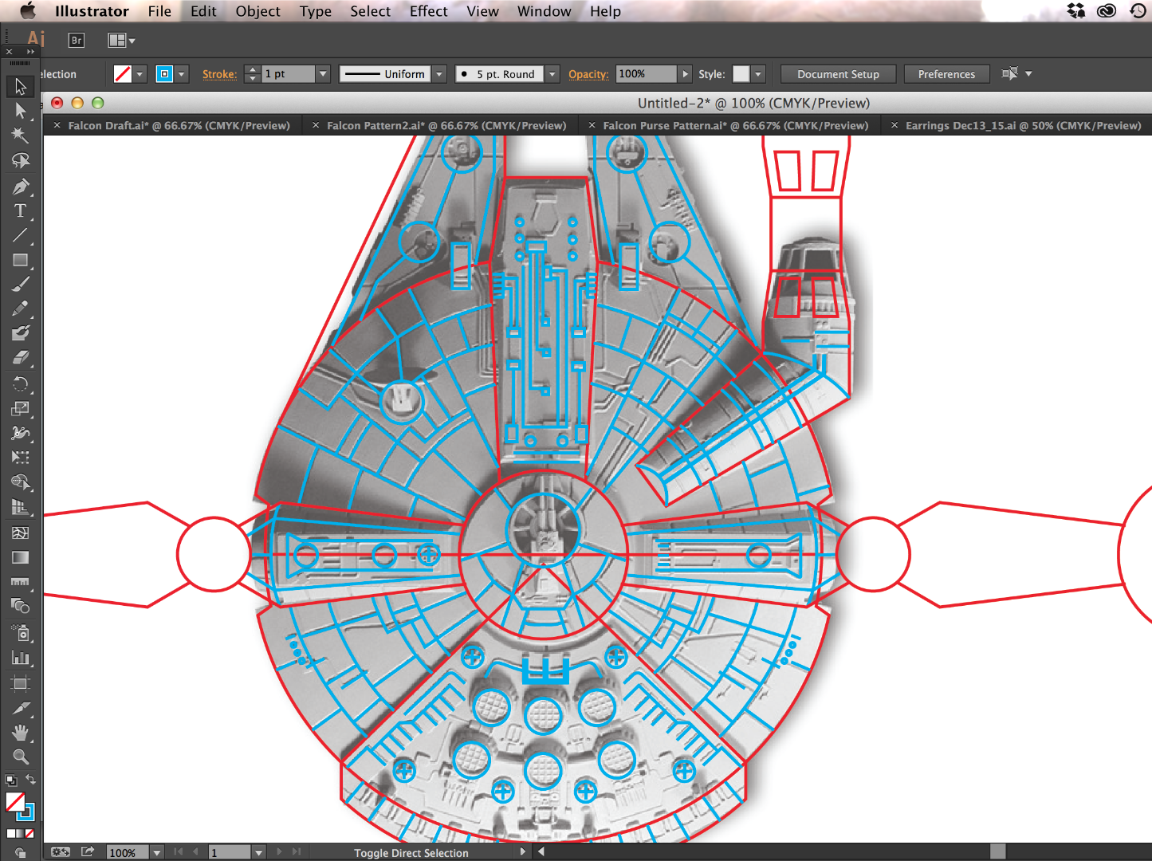Select the Direct Selection tool
The width and height of the screenshot is (1152, 861).
[20, 111]
